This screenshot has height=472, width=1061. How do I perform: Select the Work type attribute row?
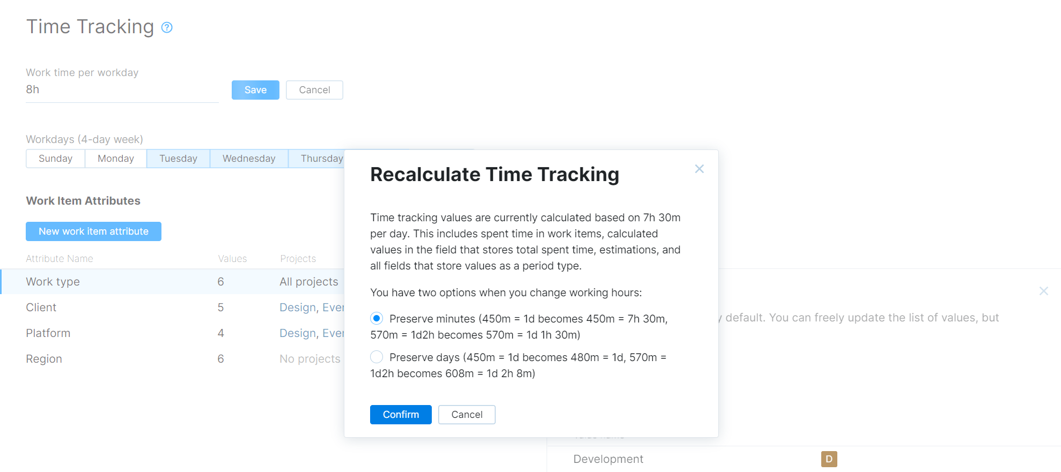pyautogui.click(x=53, y=282)
